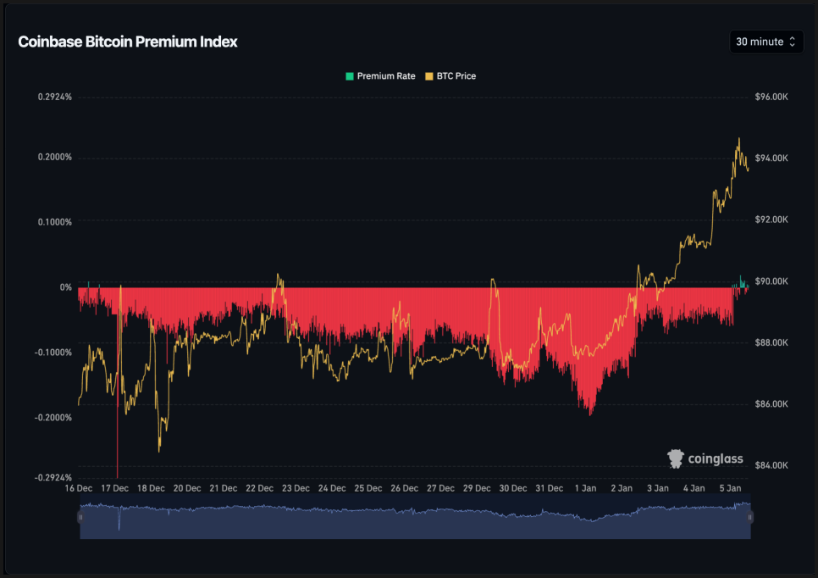This screenshot has width=818, height=578.
Task: Click the Coinbase Bitcoin Premium Index title
Action: click(128, 42)
